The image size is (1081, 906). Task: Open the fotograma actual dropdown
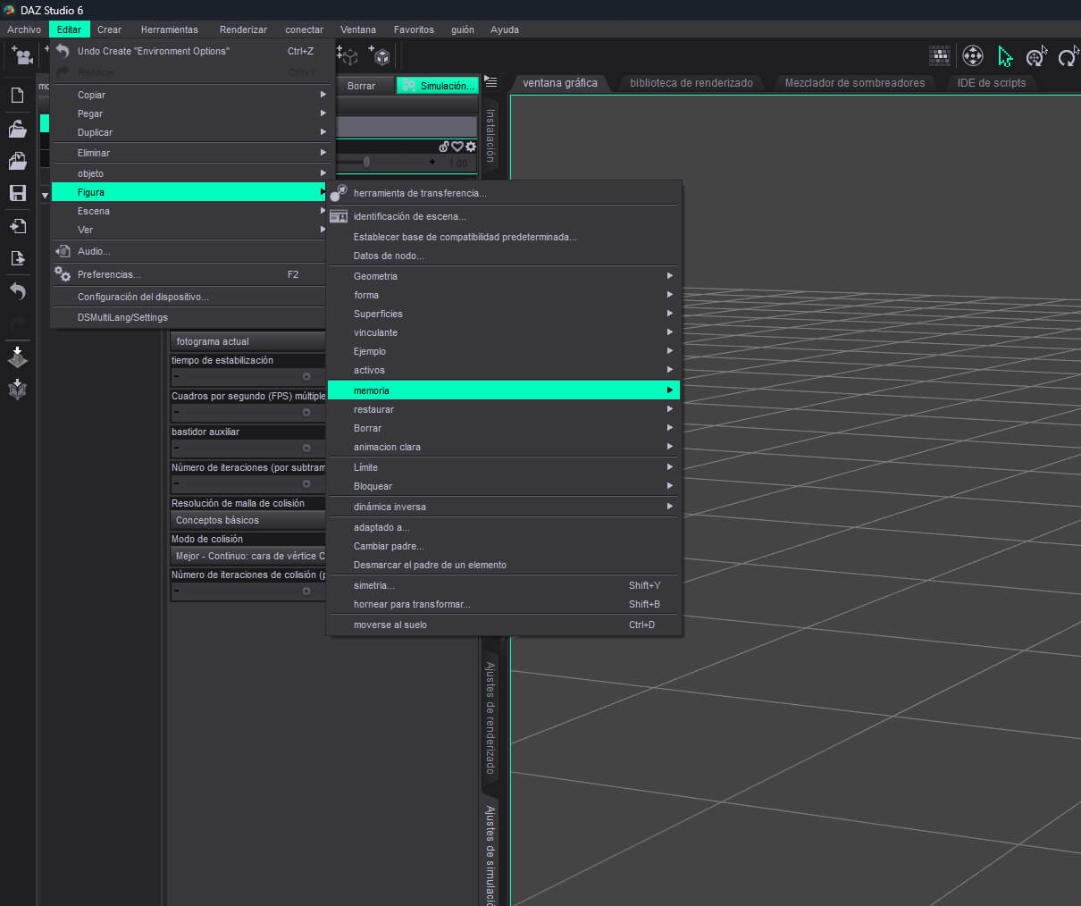tap(247, 341)
